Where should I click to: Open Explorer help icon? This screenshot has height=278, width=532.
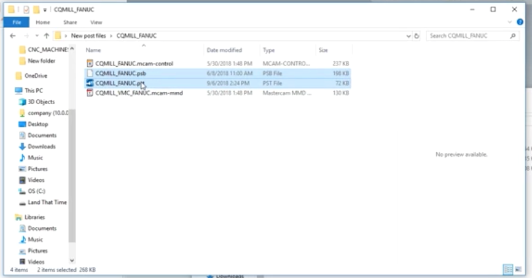(520, 22)
